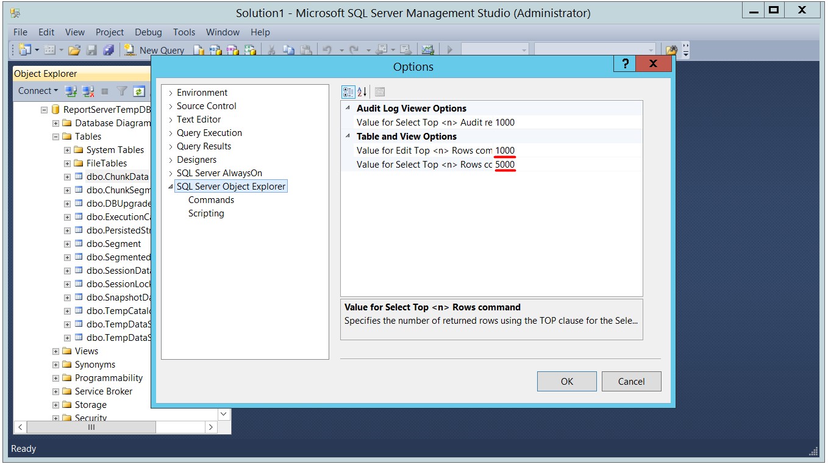Select Commands under SQL Server Object Explorer

pyautogui.click(x=211, y=200)
